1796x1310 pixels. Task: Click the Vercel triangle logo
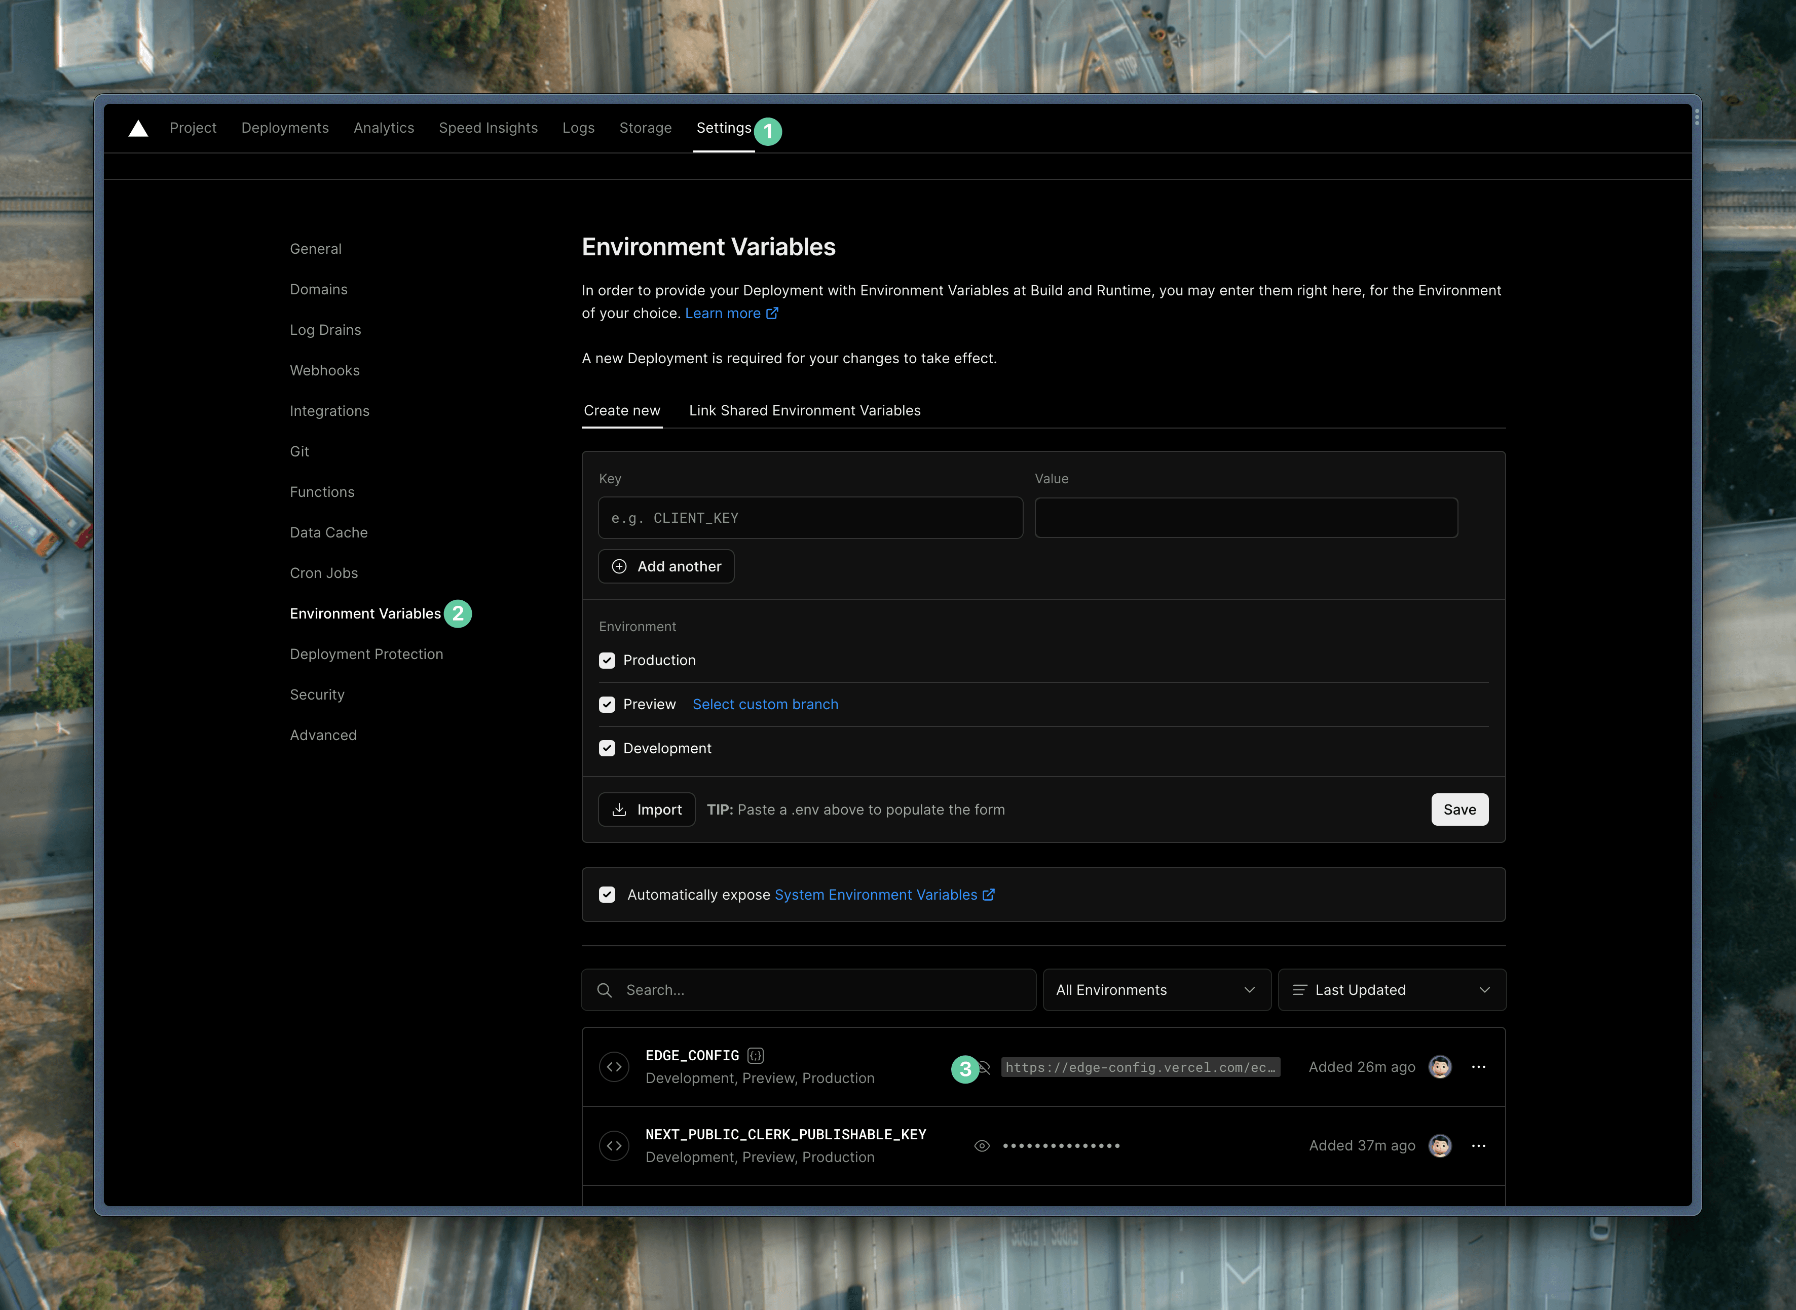point(138,129)
